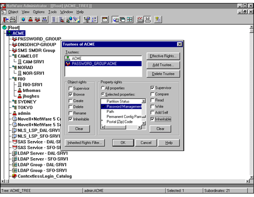Click the cascaded windows toolbar icon
The image size is (254, 197).
click(x=123, y=19)
